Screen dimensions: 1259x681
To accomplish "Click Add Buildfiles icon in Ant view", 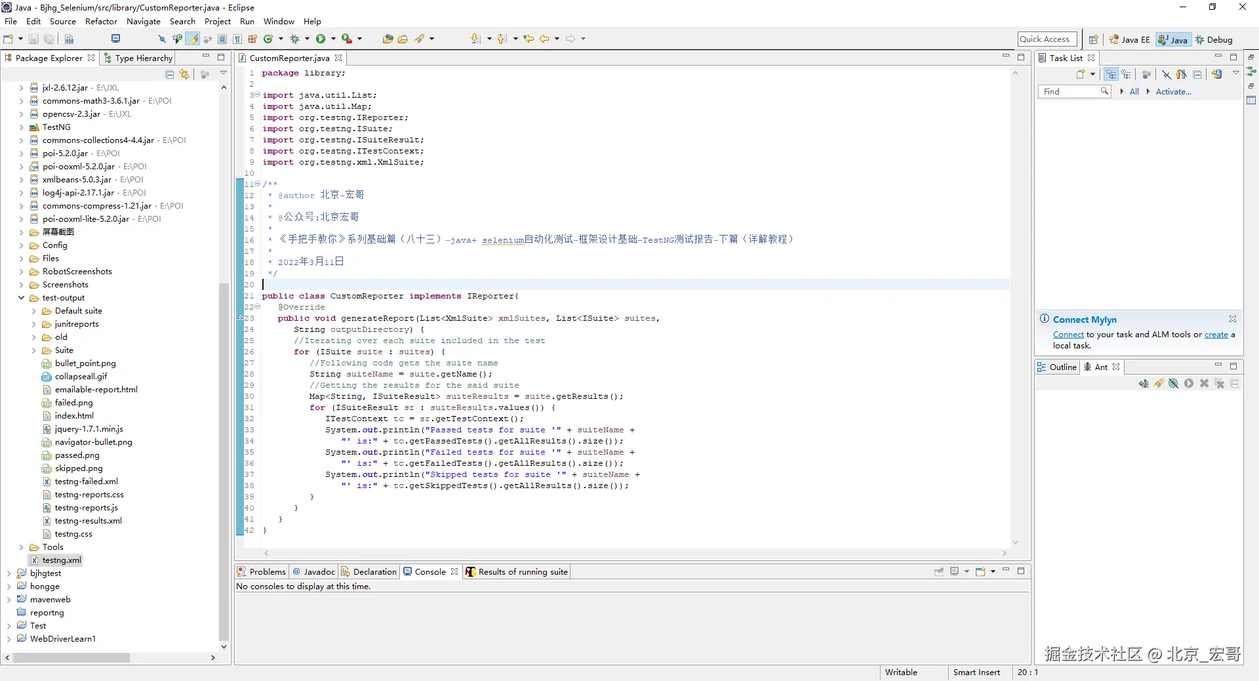I will [1144, 384].
